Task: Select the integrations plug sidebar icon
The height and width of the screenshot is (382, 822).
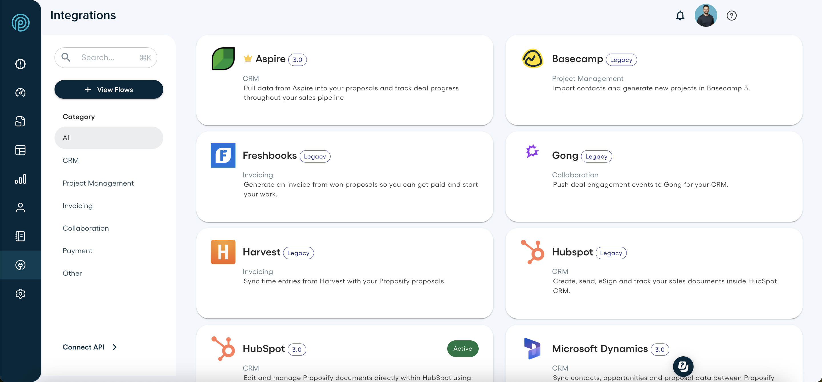Action: point(21,265)
